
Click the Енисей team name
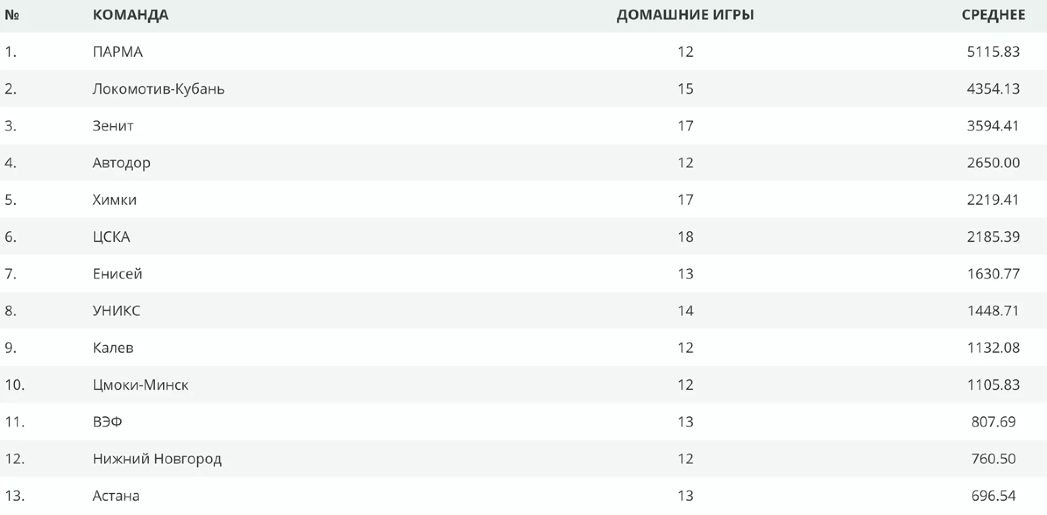pyautogui.click(x=117, y=274)
